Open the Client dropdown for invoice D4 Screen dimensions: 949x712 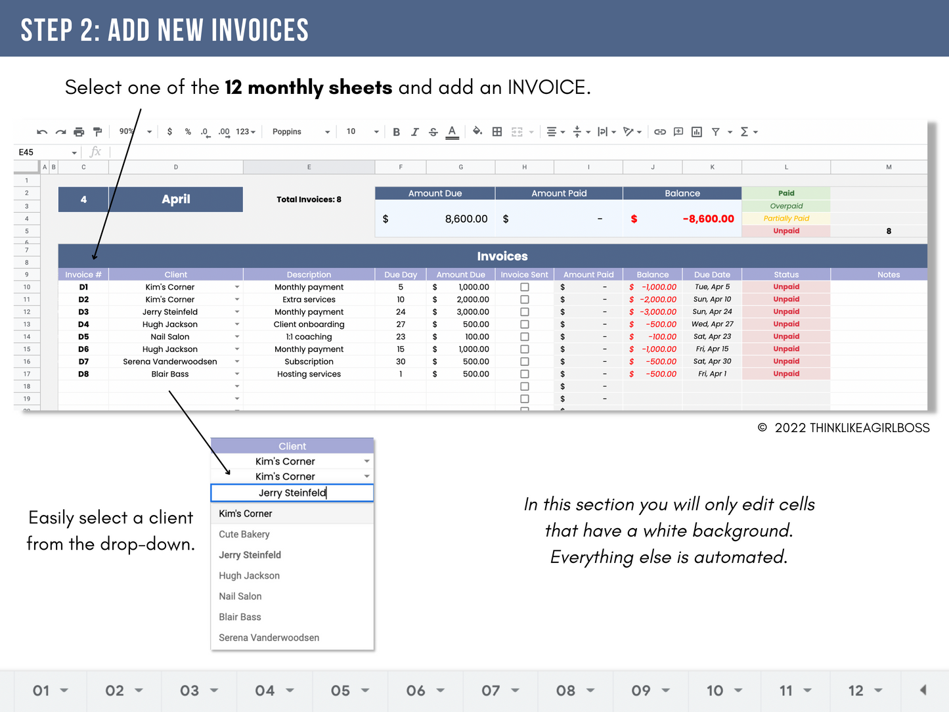pyautogui.click(x=236, y=324)
